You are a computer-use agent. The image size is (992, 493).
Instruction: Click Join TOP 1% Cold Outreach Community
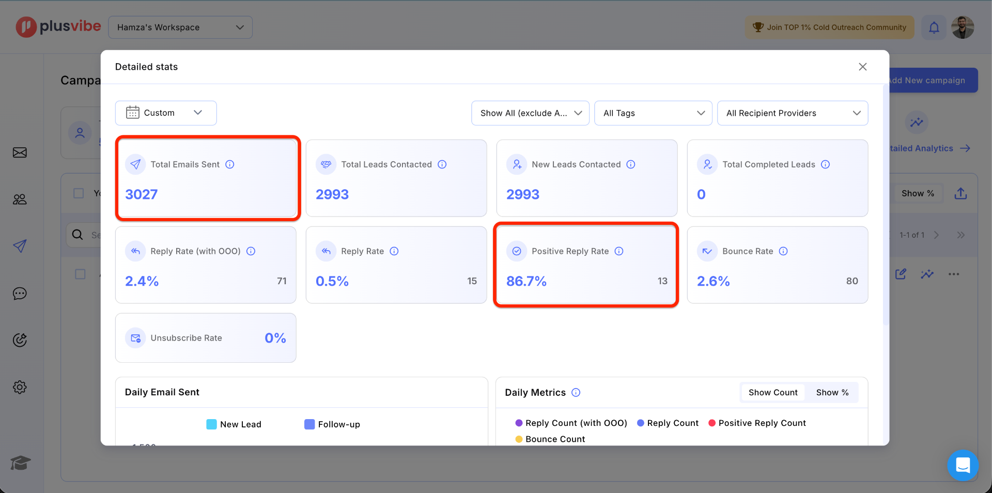coord(829,27)
